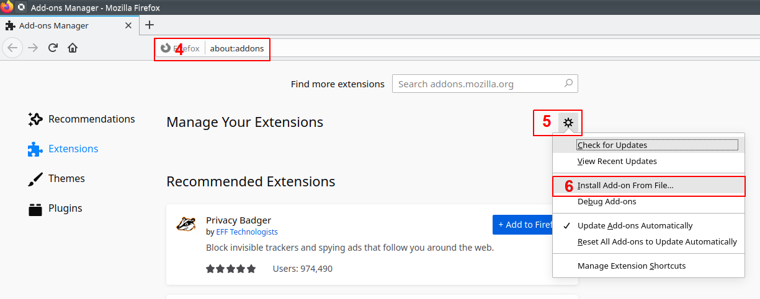This screenshot has height=299, width=760.
Task: Click the addons.mozilla.org search field
Action: tap(478, 84)
